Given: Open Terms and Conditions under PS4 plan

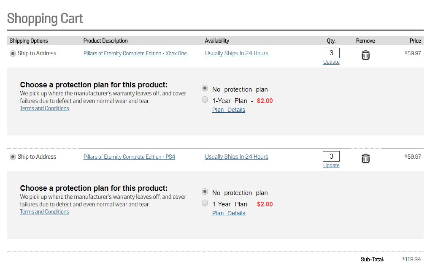Looking at the screenshot, I should pos(44,212).
